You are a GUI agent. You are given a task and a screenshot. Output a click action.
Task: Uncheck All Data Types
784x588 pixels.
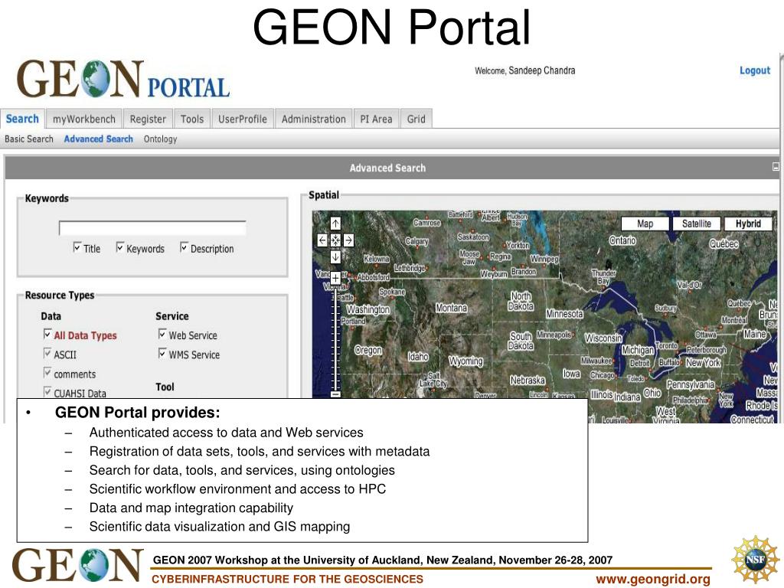point(47,334)
